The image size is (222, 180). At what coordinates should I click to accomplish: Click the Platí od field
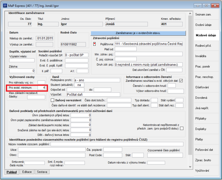tap(126, 49)
